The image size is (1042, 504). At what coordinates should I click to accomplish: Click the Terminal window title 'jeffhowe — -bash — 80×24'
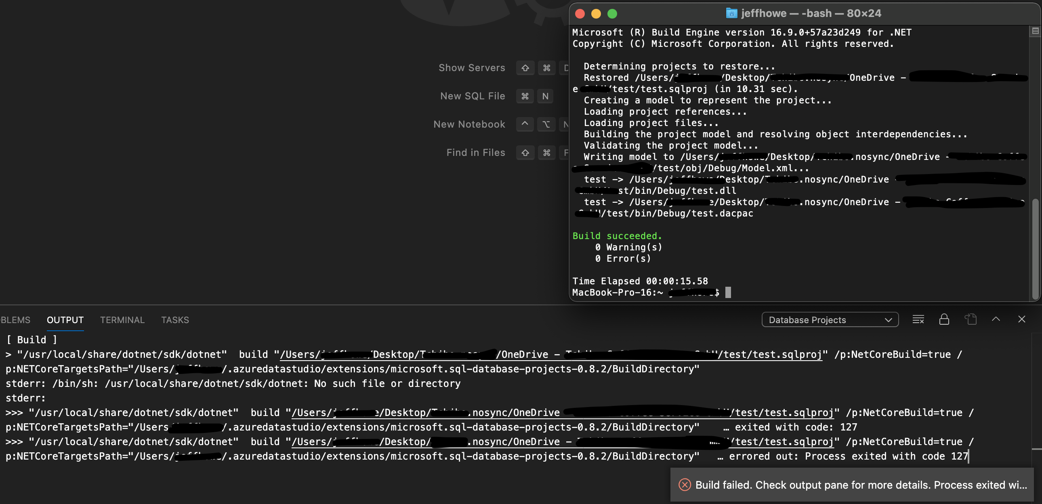click(x=811, y=13)
